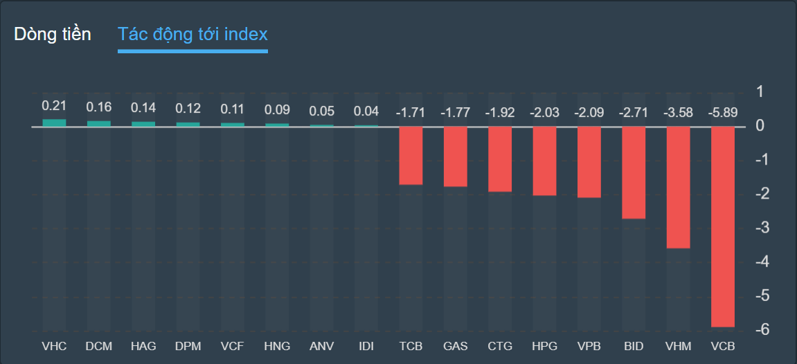Click the 0.21 value label
Viewport: 797px width, 364px height.
(54, 106)
